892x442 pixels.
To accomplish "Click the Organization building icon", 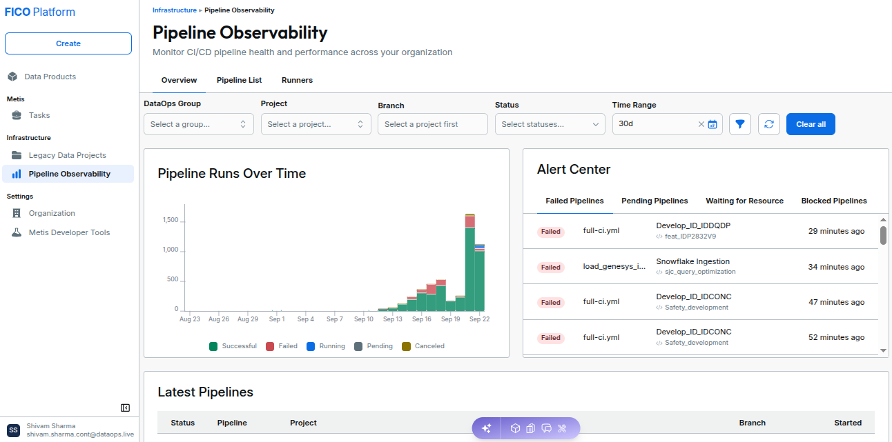I will (x=17, y=213).
